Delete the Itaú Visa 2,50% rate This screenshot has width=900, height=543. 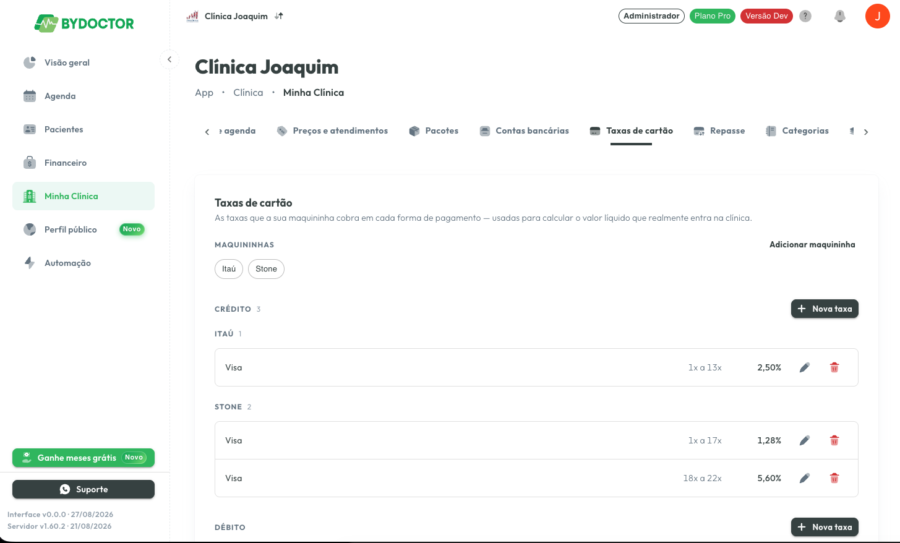coord(834,367)
